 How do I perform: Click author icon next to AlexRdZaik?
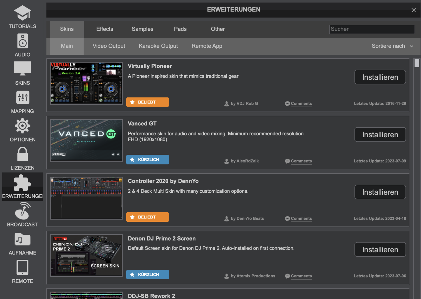[226, 161]
